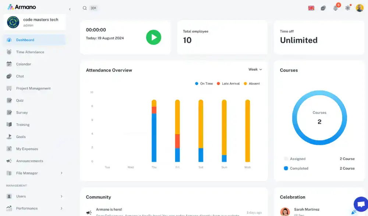The height and width of the screenshot is (216, 368).
Task: Open Project Management from sidebar
Action: coord(33,89)
